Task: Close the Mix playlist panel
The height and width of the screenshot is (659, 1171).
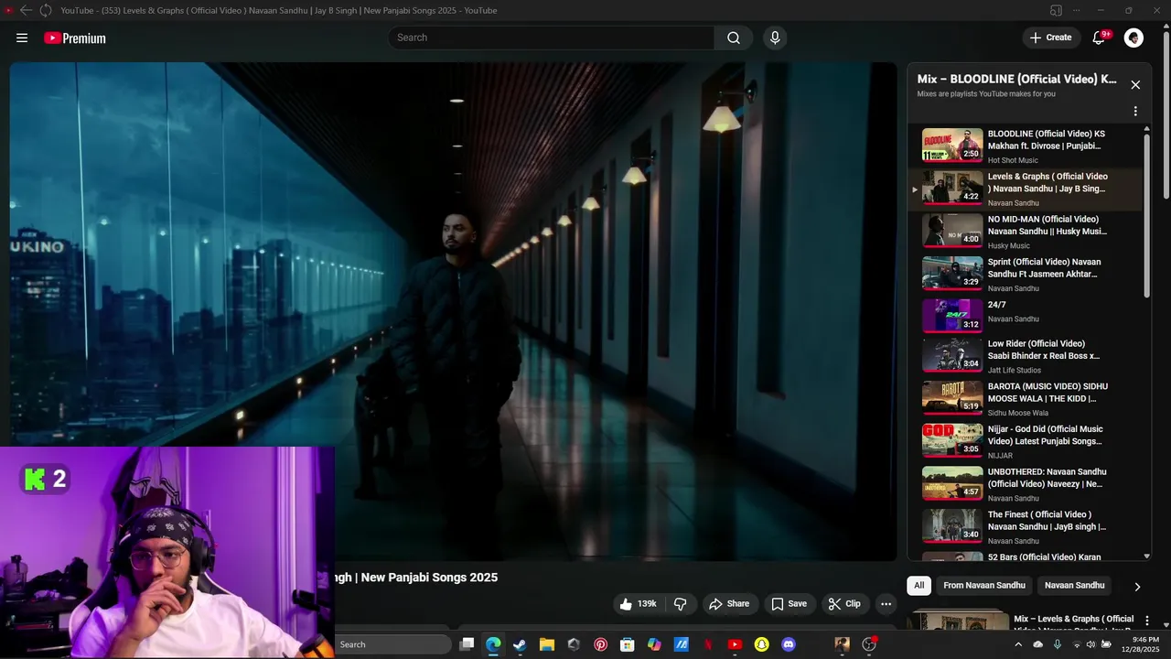Action: [x=1135, y=84]
